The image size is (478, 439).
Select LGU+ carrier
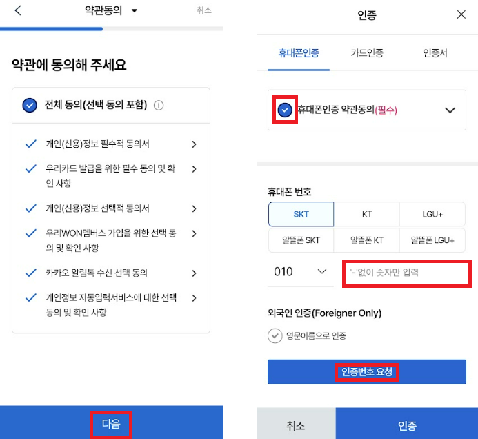click(432, 214)
